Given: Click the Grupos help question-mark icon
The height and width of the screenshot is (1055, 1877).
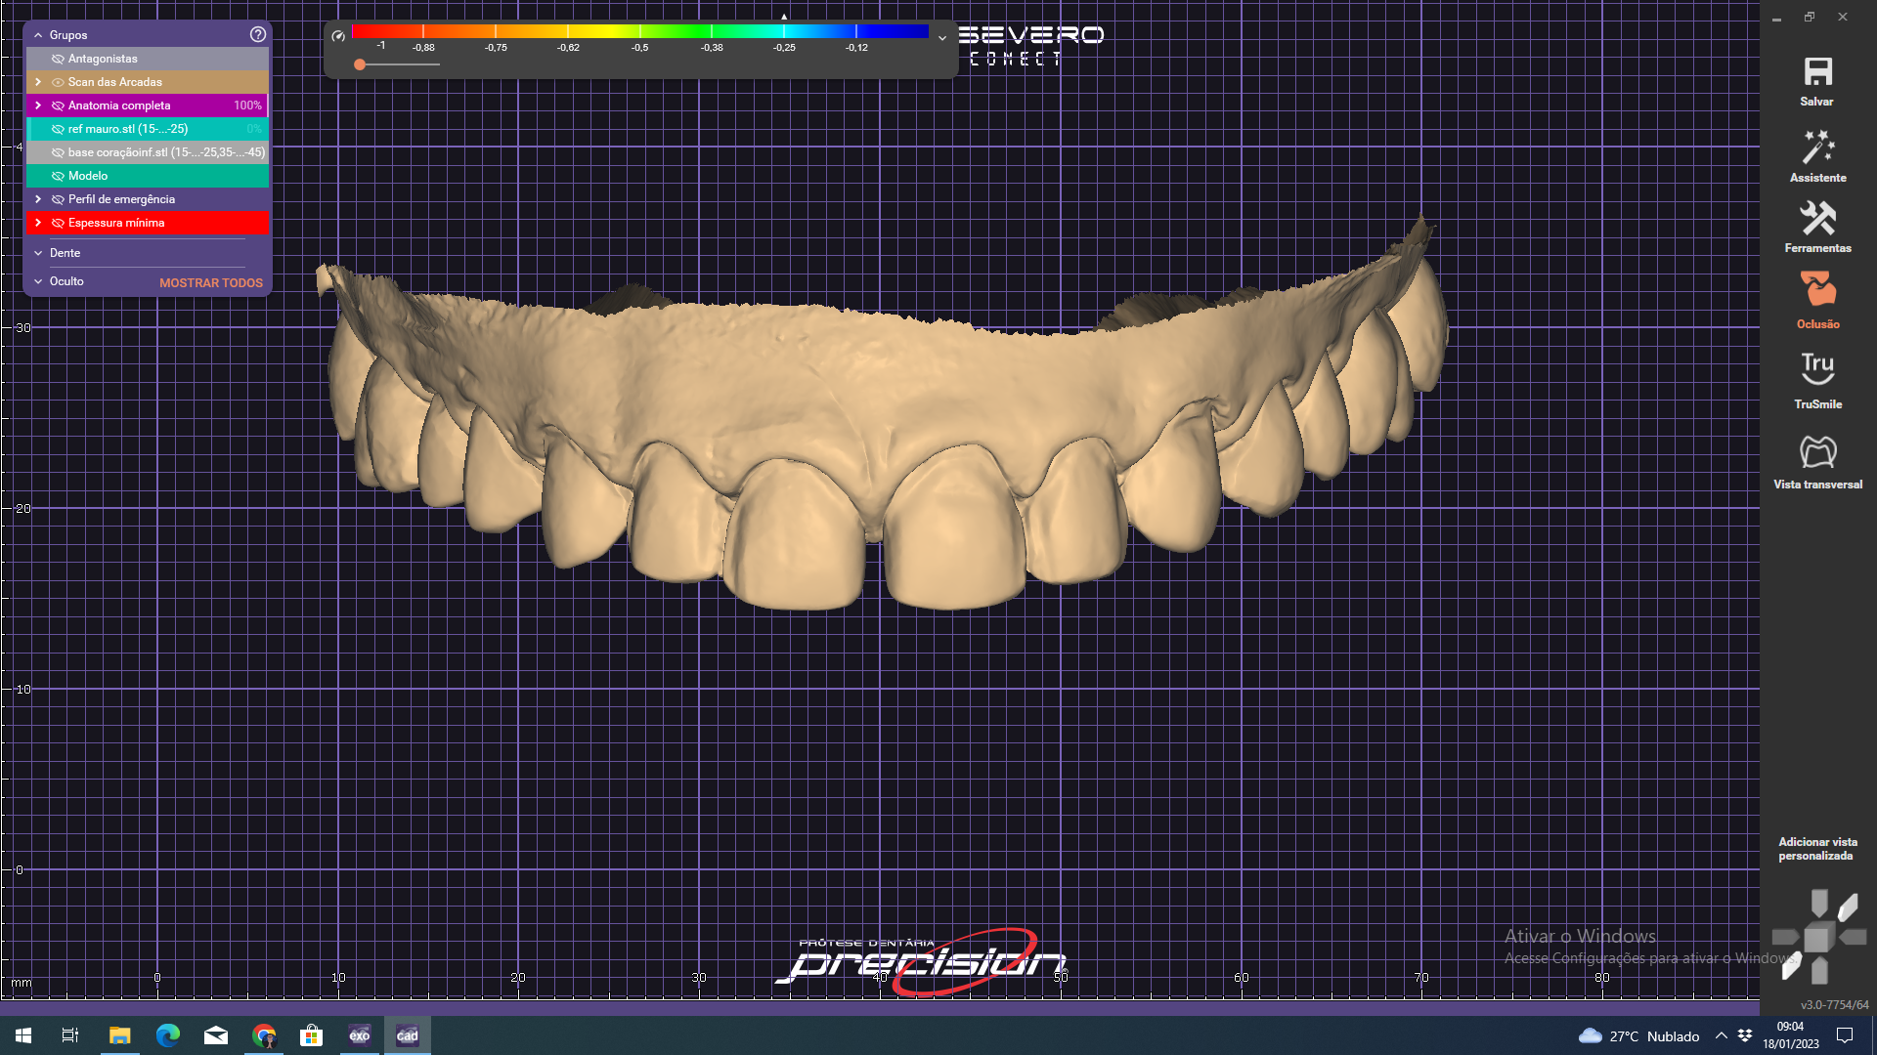Looking at the screenshot, I should (x=257, y=34).
